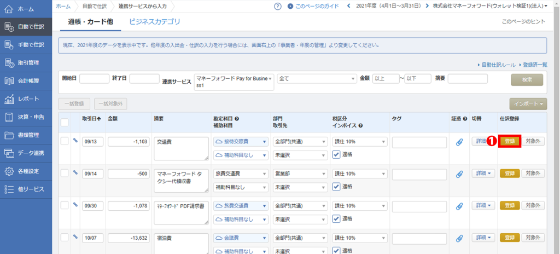Open 接待交際費 account dropdown

241,142
